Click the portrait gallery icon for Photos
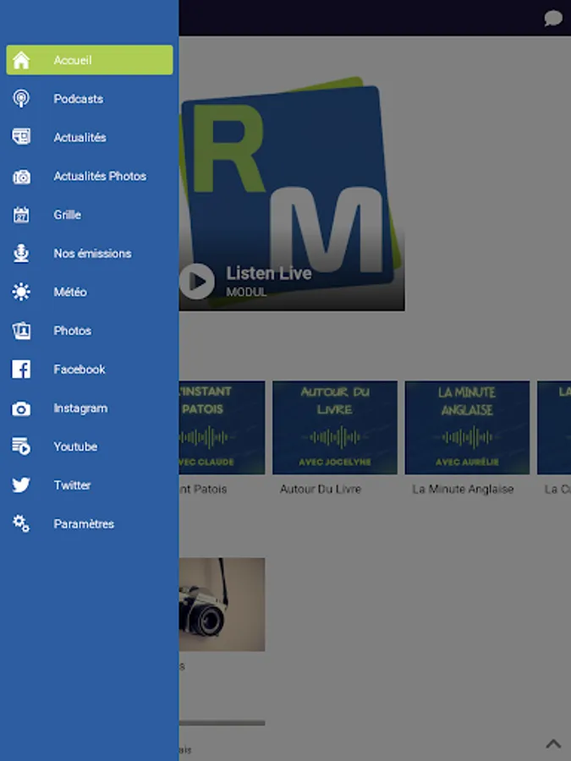 click(x=21, y=331)
